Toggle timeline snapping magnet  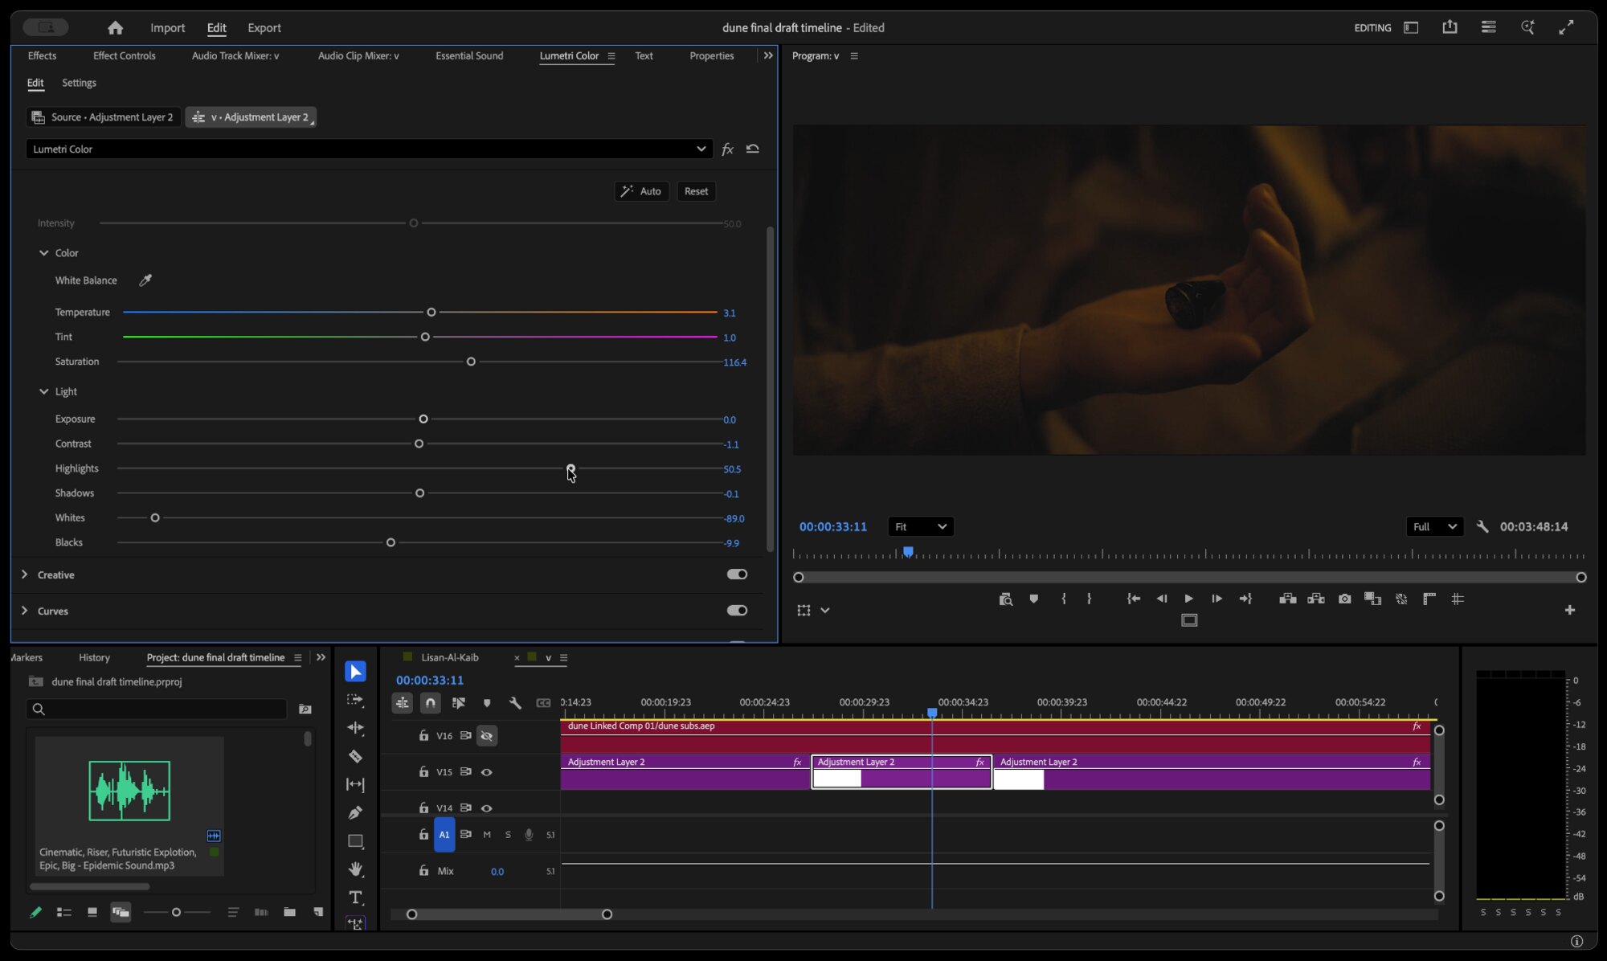[431, 703]
